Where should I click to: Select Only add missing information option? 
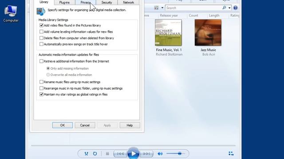48,68
